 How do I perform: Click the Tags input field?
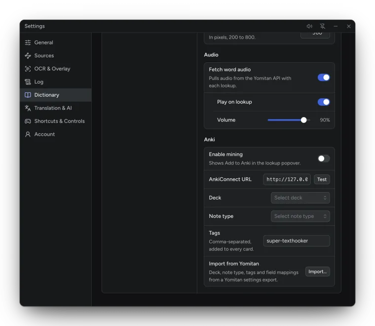(x=297, y=241)
